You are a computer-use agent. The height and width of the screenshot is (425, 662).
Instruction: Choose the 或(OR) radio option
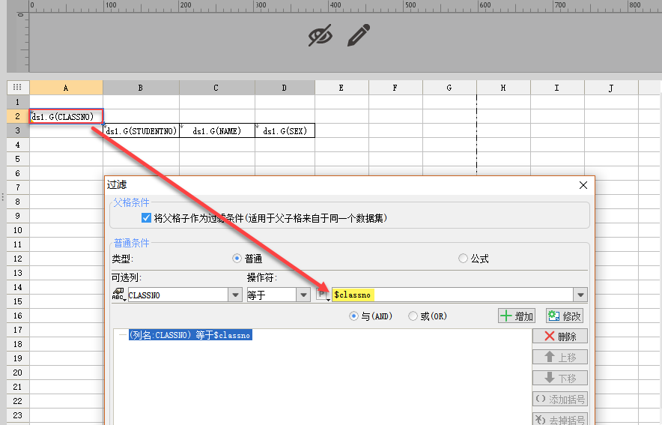tap(413, 316)
